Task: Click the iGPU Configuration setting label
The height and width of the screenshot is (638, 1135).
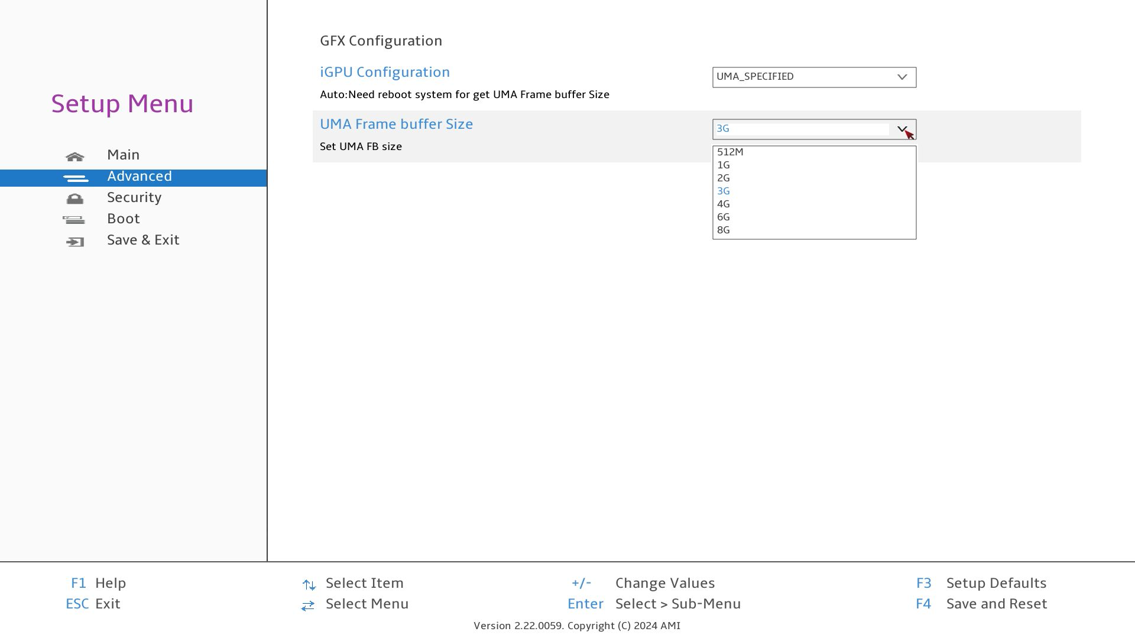Action: [385, 72]
